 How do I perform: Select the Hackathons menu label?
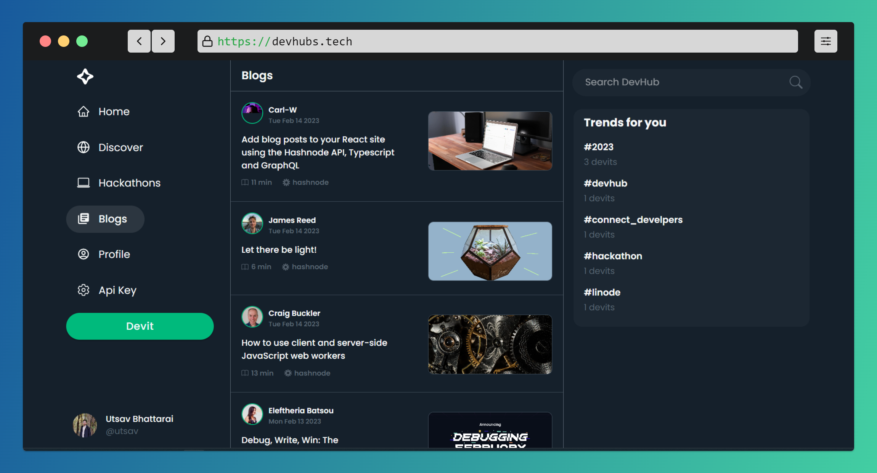coord(129,183)
